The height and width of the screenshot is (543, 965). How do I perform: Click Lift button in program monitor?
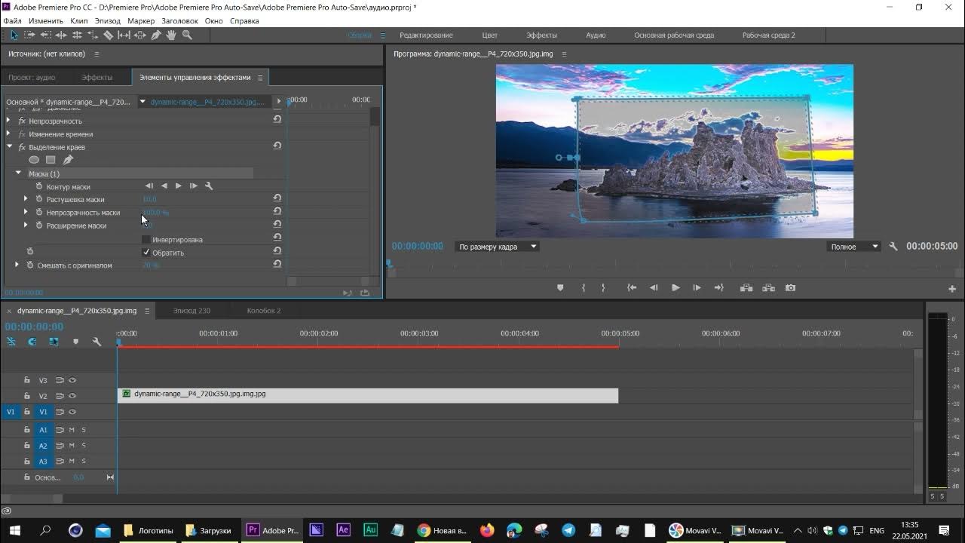746,288
